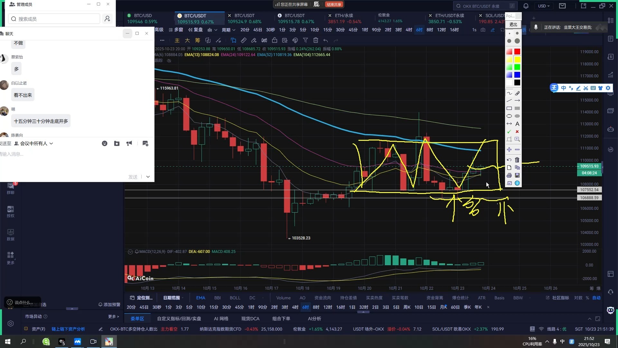Click the magnet snap icon in chart toolbar
The height and width of the screenshot is (348, 618).
[295, 40]
